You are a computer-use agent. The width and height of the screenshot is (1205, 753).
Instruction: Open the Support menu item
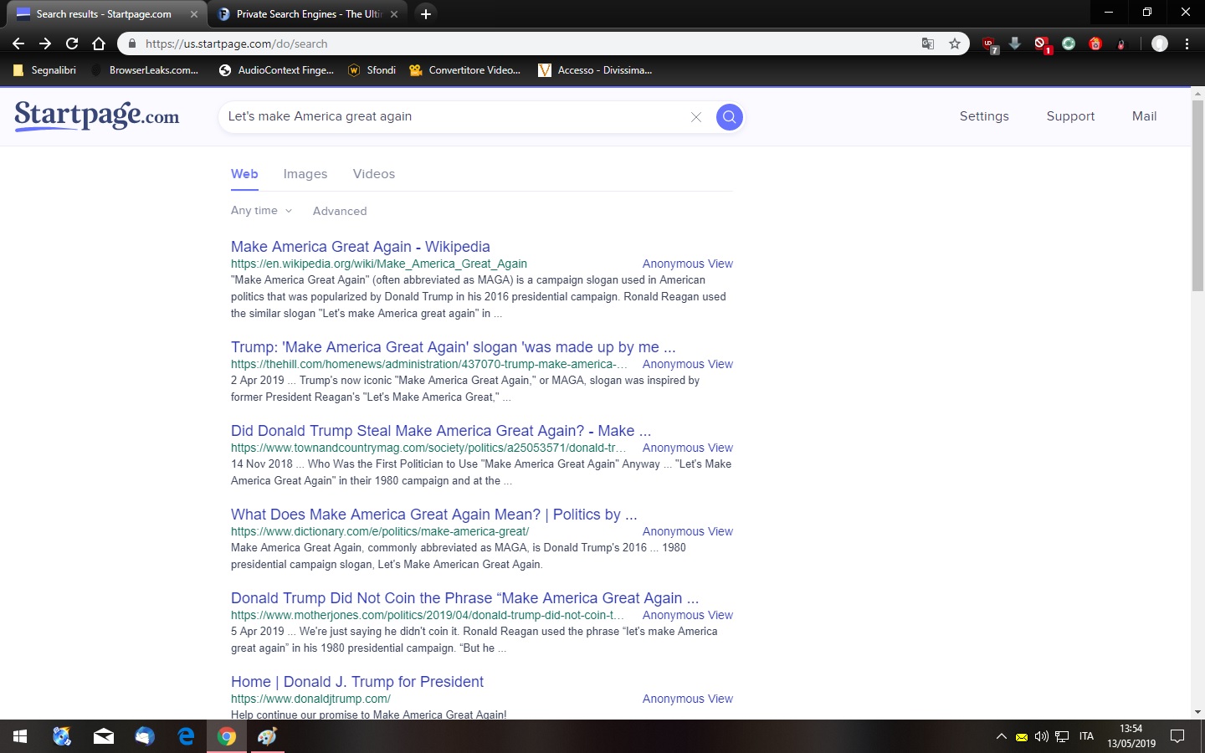[x=1070, y=116]
